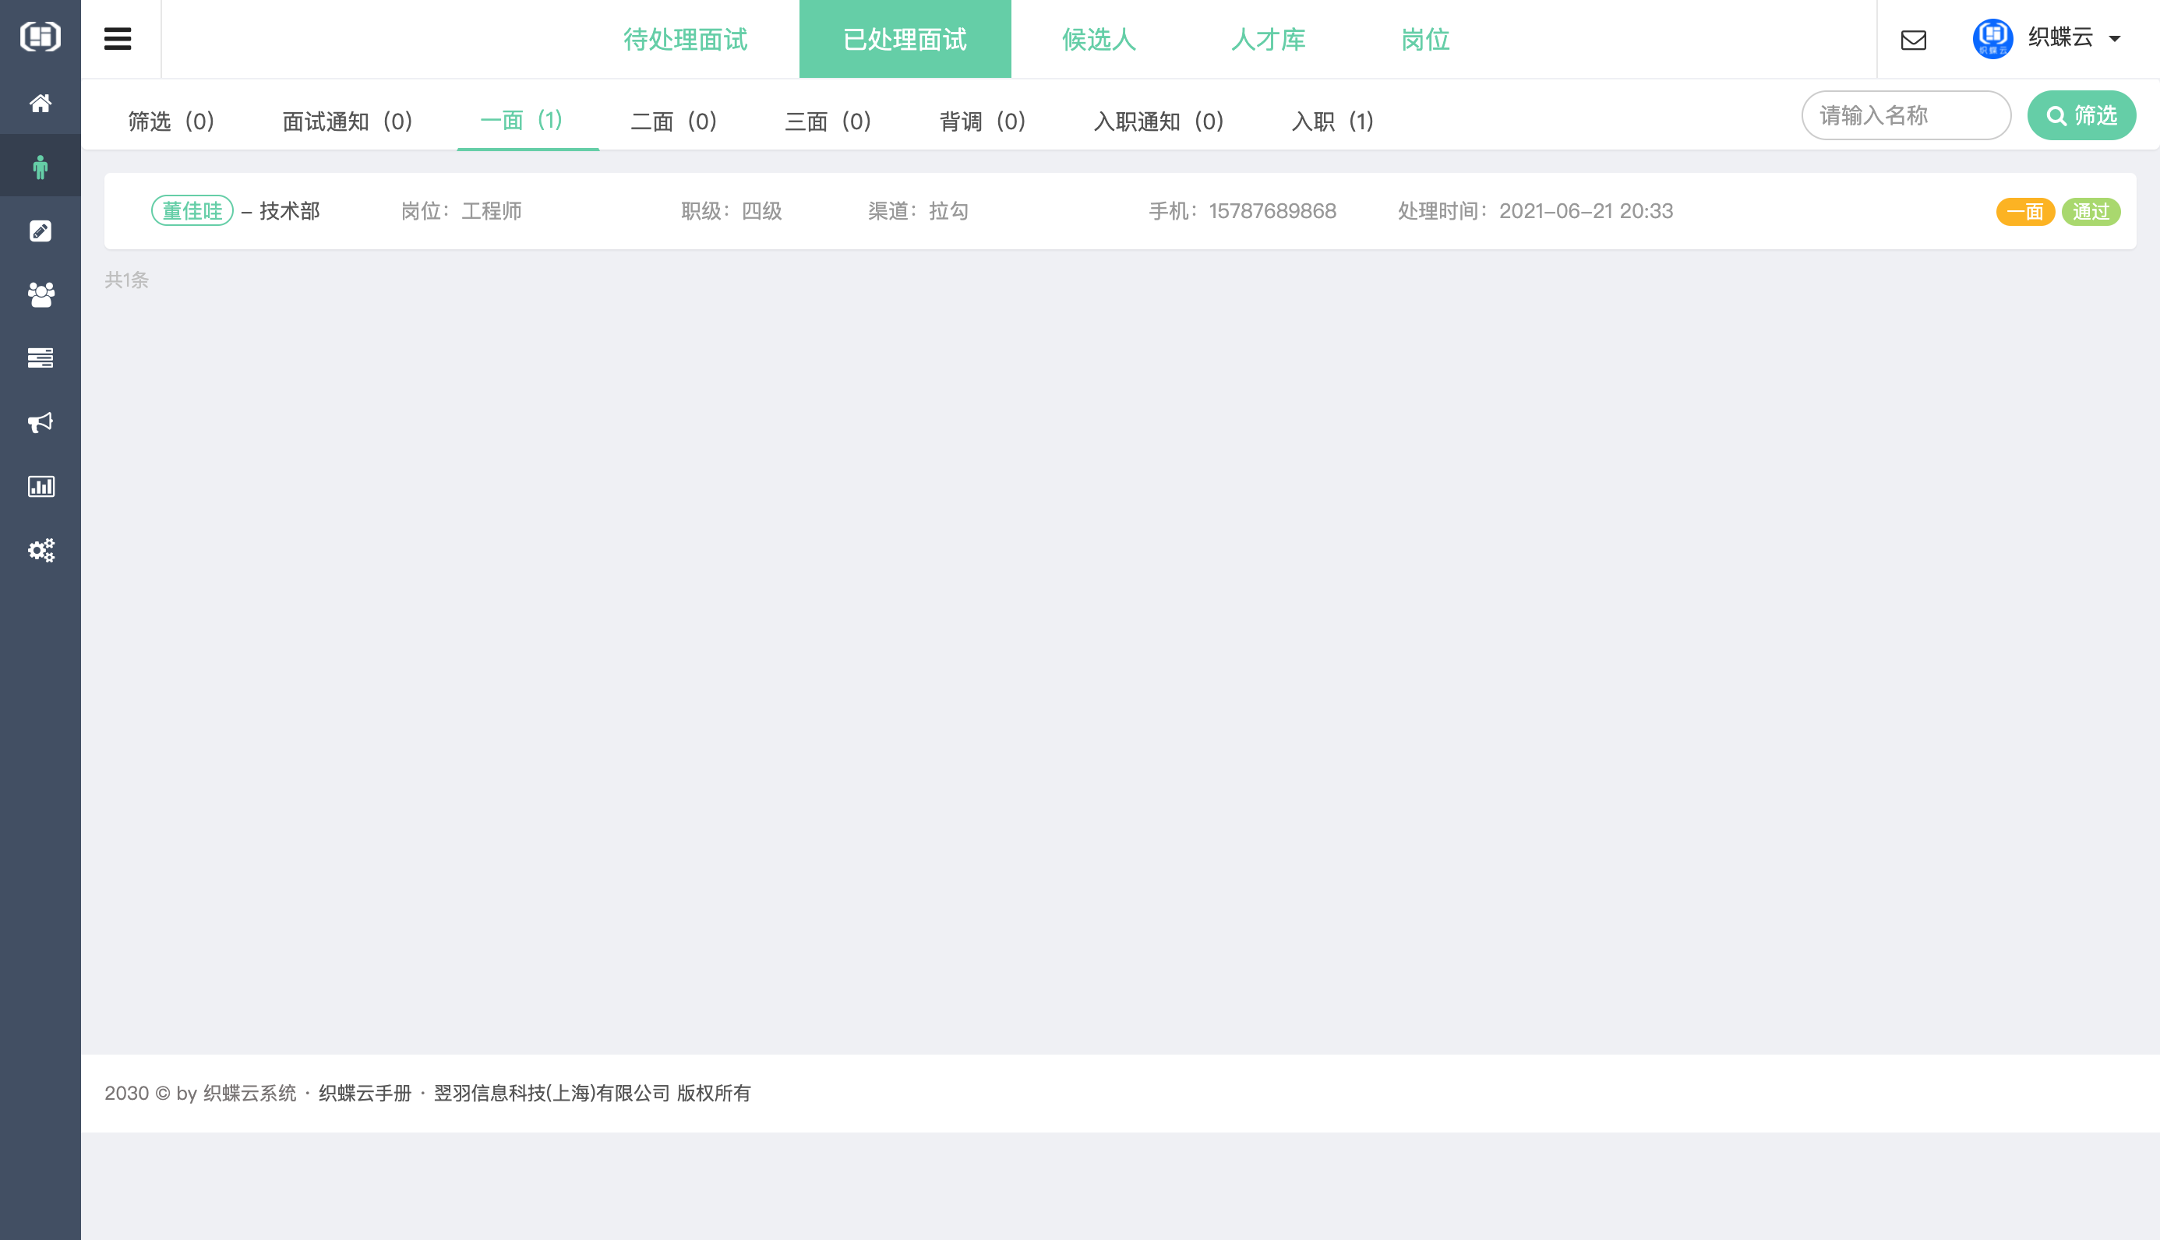This screenshot has height=1240, width=2160.
Task: Switch to the 入职通知 stage tab
Action: click(x=1159, y=121)
